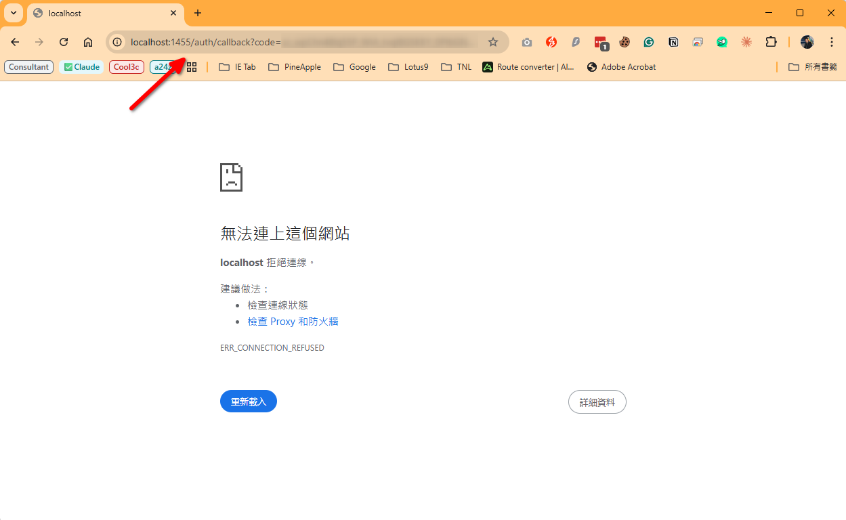Open the TNL bookmark folder
The image size is (846, 520).
pyautogui.click(x=456, y=67)
